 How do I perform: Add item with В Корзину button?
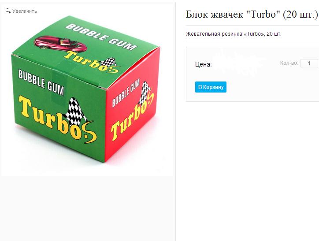point(211,87)
